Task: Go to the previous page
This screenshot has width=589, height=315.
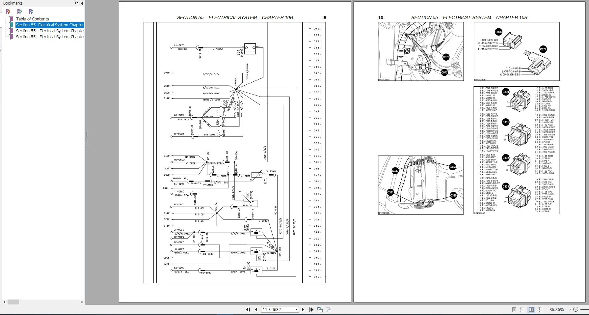Action: pos(256,310)
